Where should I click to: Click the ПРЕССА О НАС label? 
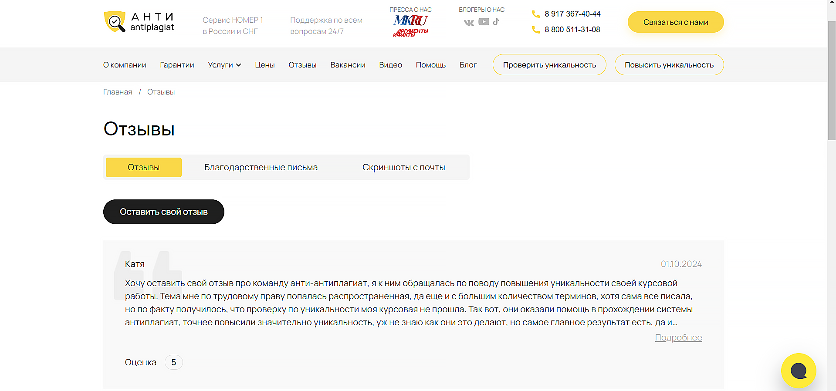pos(410,10)
